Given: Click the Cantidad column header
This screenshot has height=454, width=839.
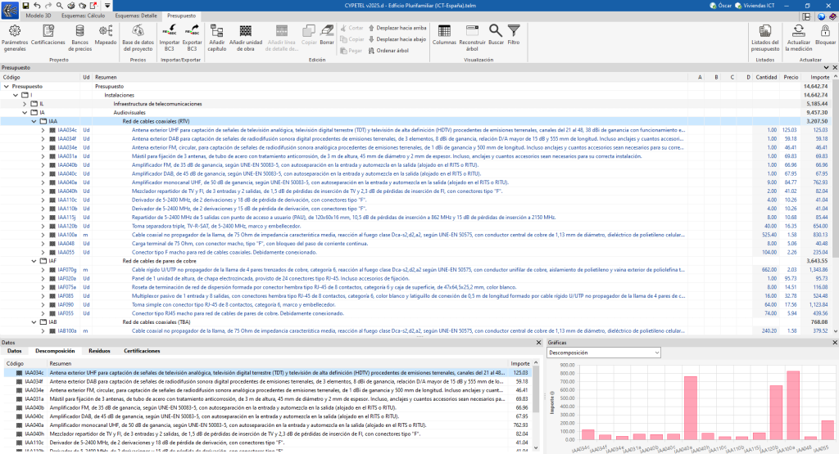Looking at the screenshot, I should click(x=766, y=78).
